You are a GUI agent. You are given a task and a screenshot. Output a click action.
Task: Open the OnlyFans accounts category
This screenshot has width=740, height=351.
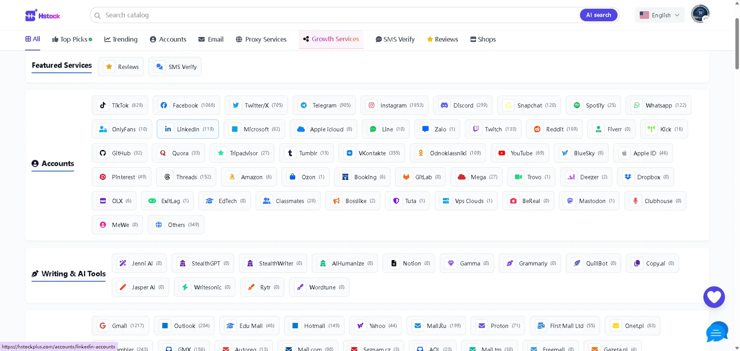tap(122, 129)
